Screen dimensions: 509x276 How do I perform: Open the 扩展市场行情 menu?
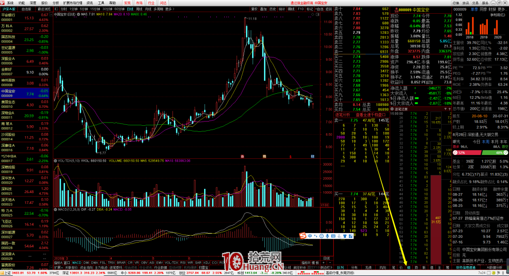pos(73,3)
